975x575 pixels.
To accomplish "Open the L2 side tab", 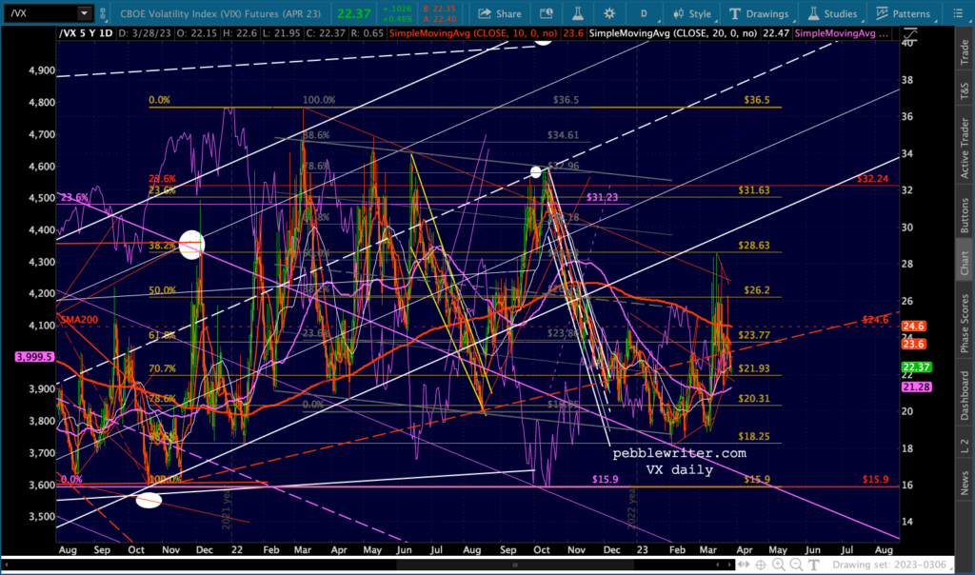I will click(x=964, y=446).
